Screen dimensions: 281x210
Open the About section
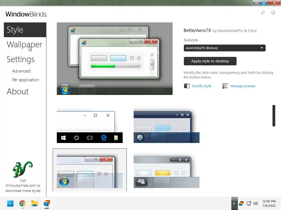coord(18,91)
